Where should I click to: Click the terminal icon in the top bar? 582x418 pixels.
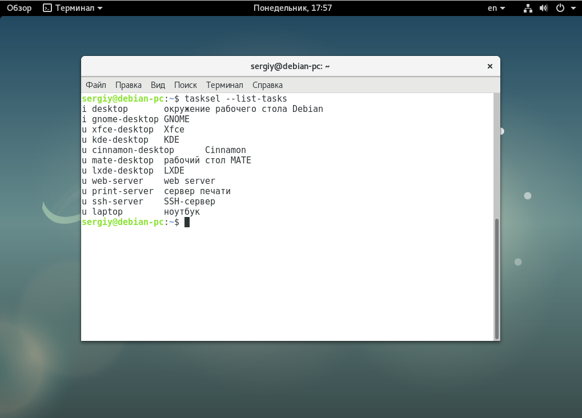pyautogui.click(x=47, y=8)
